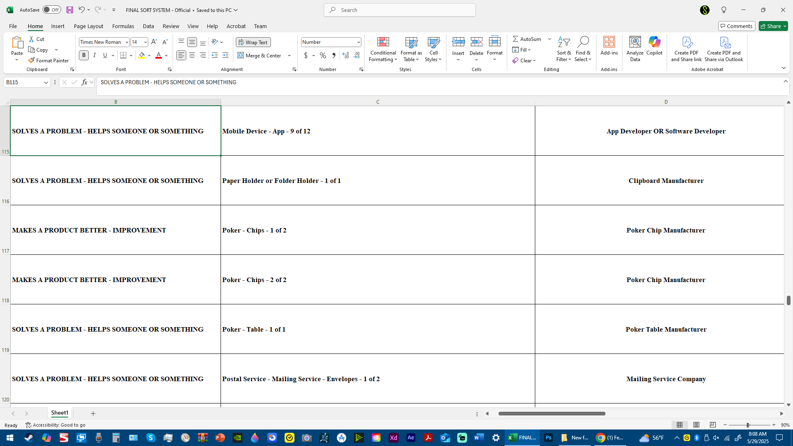The image size is (793, 446).
Task: Click the Percent Style icon
Action: point(323,55)
